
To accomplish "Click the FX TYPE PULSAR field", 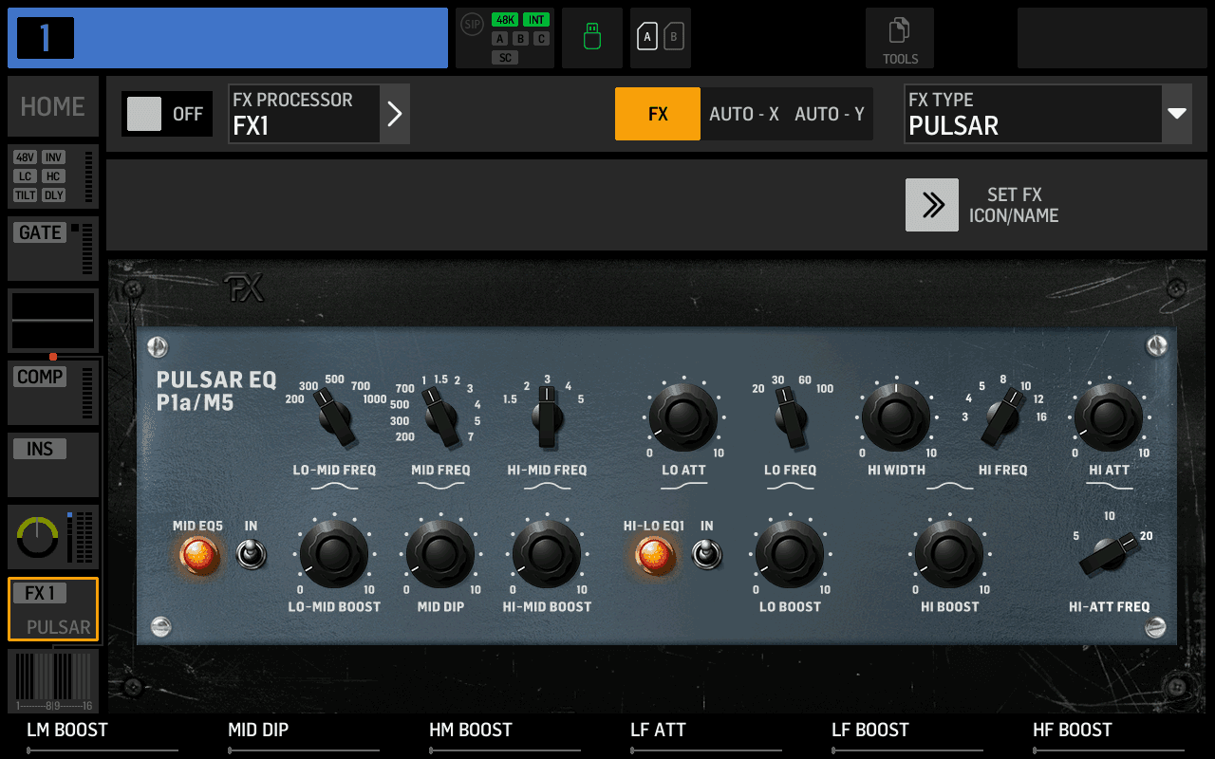I will click(1034, 114).
